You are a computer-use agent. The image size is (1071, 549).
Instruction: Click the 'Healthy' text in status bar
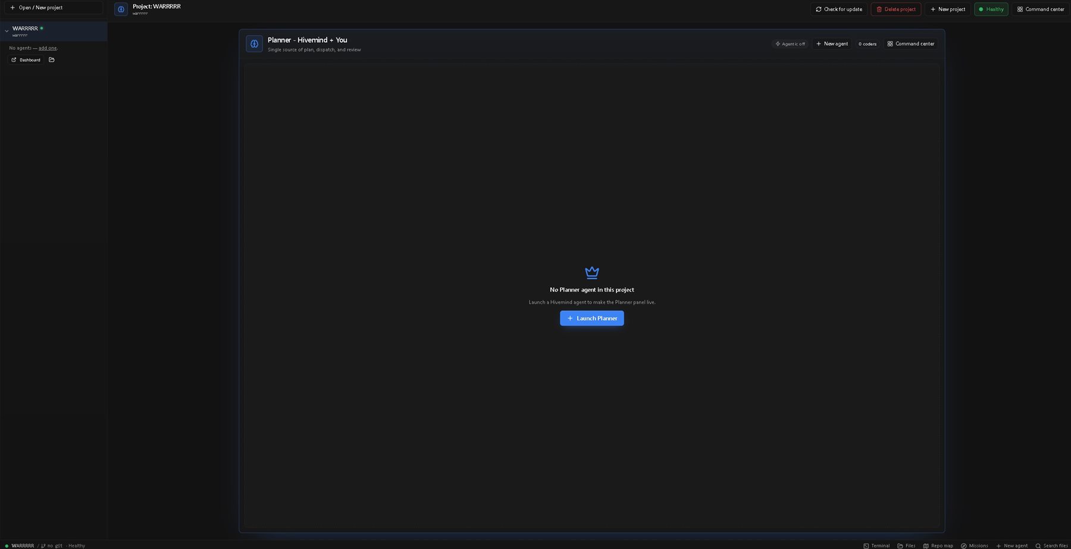(77, 545)
